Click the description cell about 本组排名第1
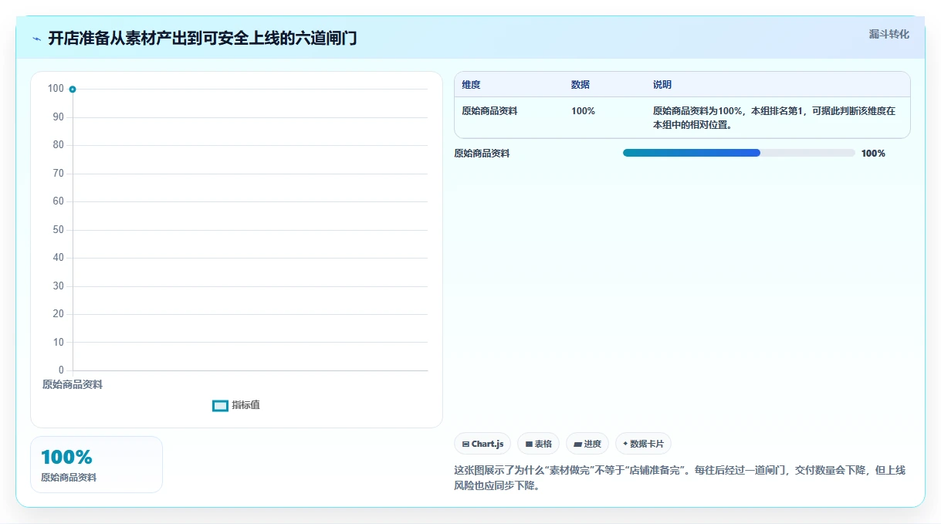 tap(774, 118)
